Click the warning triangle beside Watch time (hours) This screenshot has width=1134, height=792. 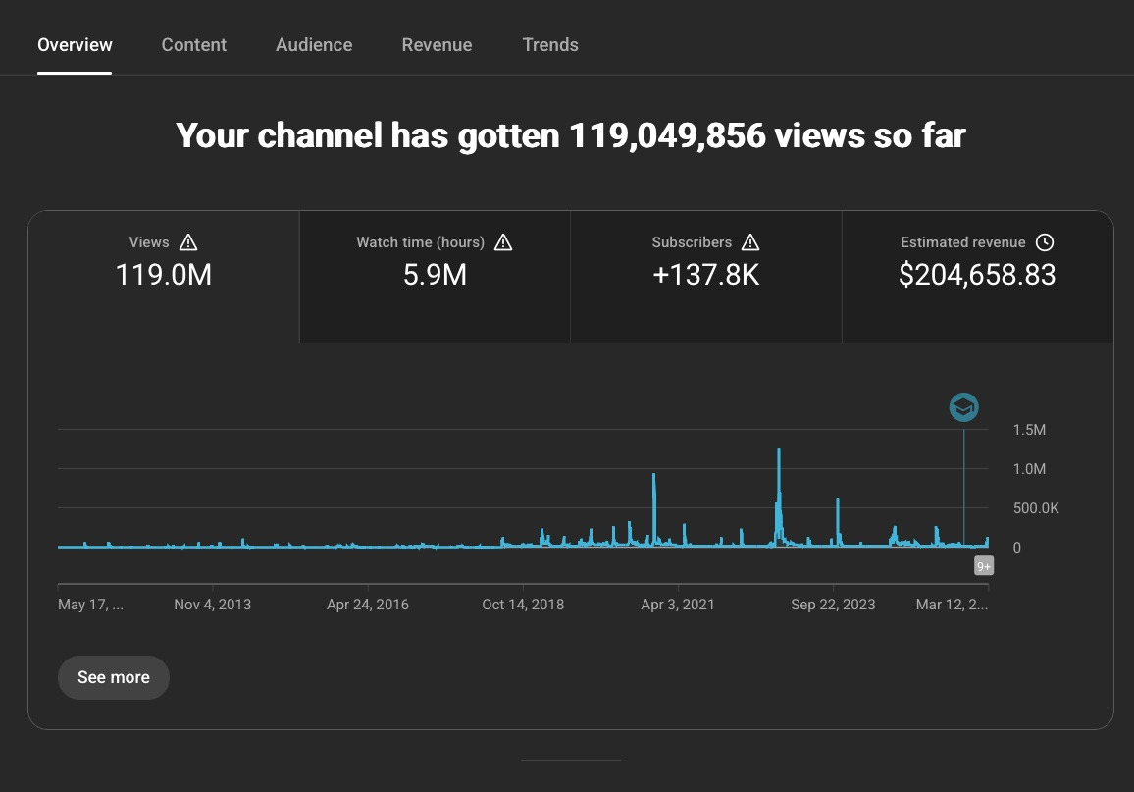tap(503, 242)
